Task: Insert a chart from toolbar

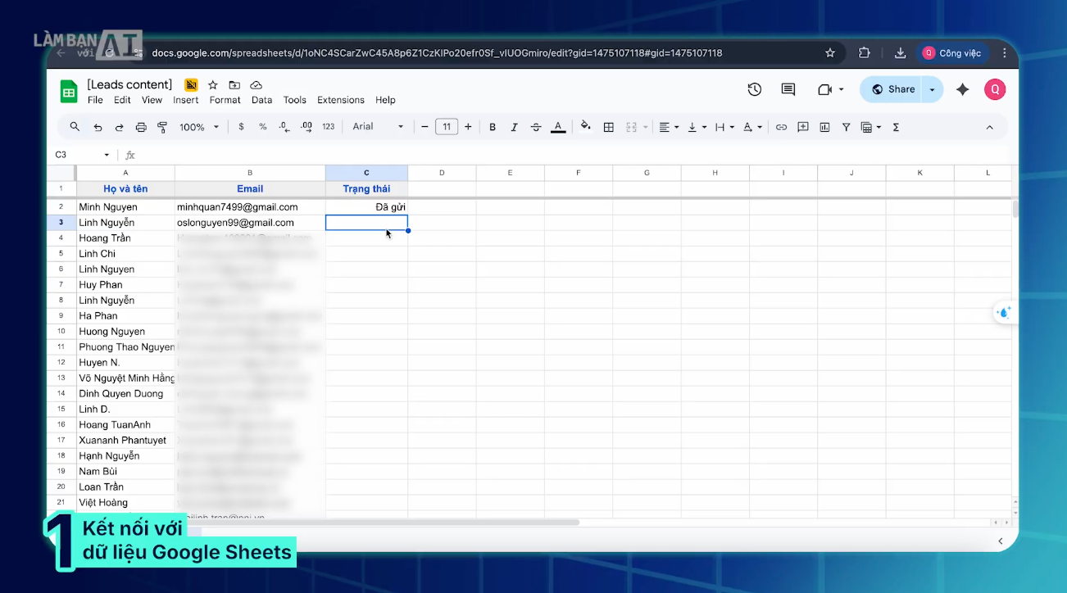Action: click(x=824, y=127)
